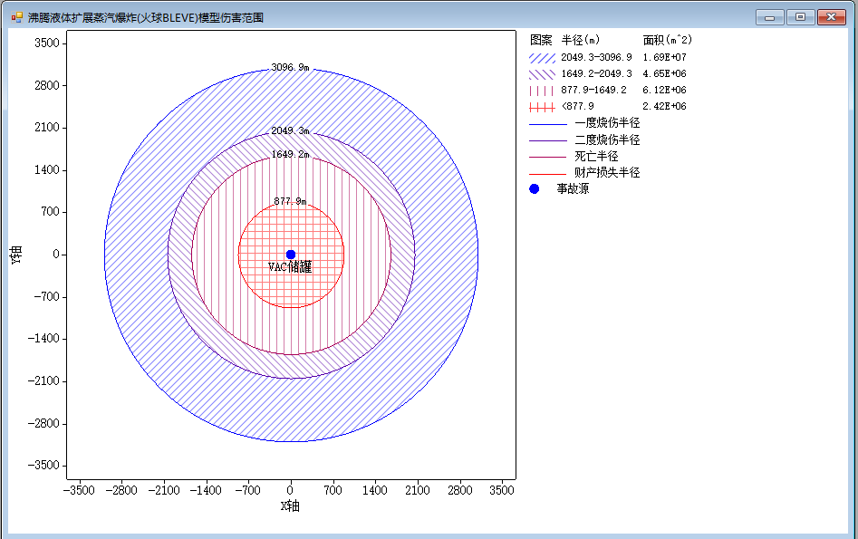Click the 1649.2-2049.3 radius range text
This screenshot has height=539, width=858.
click(596, 74)
